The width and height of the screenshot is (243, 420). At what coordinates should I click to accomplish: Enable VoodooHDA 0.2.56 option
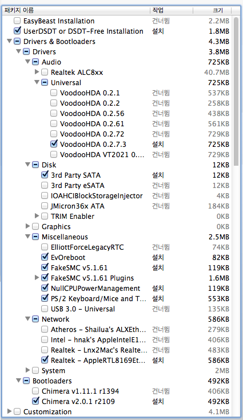[x=54, y=113]
